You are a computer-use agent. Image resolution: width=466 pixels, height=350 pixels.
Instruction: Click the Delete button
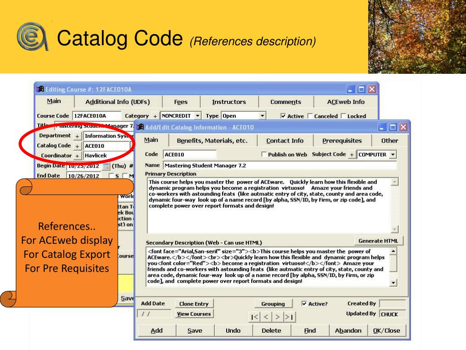pyautogui.click(x=271, y=330)
